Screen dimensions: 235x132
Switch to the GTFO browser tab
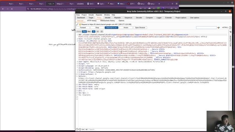[131, 4]
